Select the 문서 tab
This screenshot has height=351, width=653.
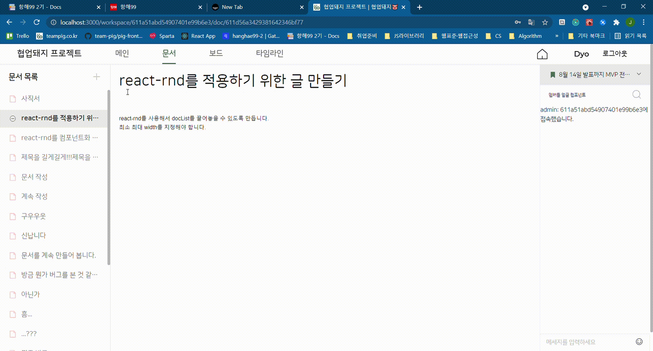point(169,53)
